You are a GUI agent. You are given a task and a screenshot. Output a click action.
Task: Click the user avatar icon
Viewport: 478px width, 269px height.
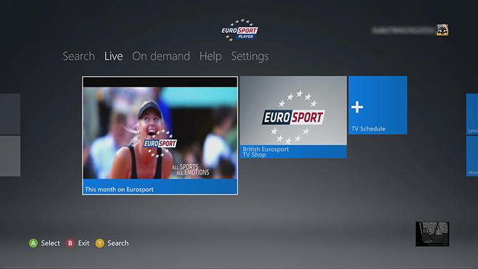coord(443,30)
